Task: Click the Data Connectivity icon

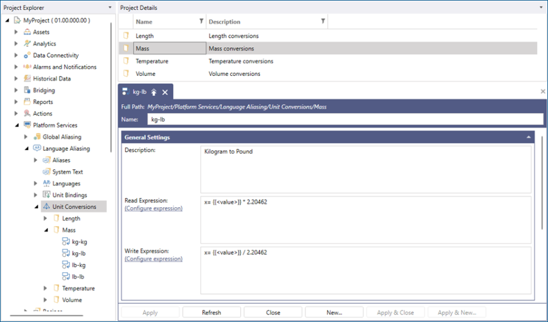Action: [27, 55]
